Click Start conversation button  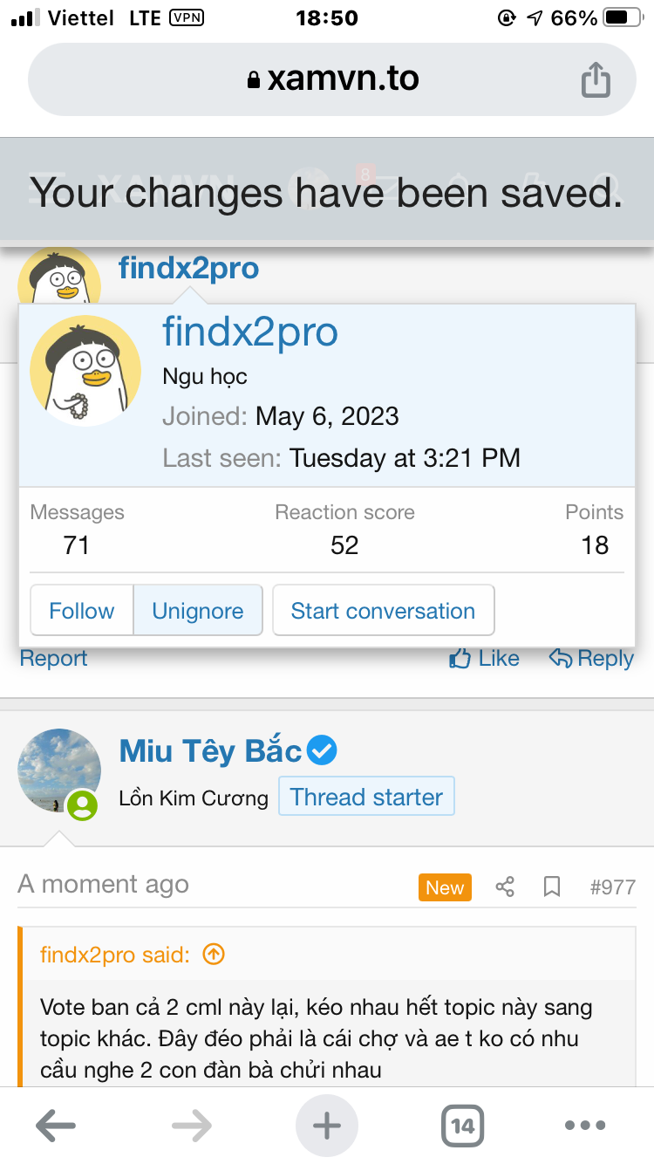click(383, 611)
